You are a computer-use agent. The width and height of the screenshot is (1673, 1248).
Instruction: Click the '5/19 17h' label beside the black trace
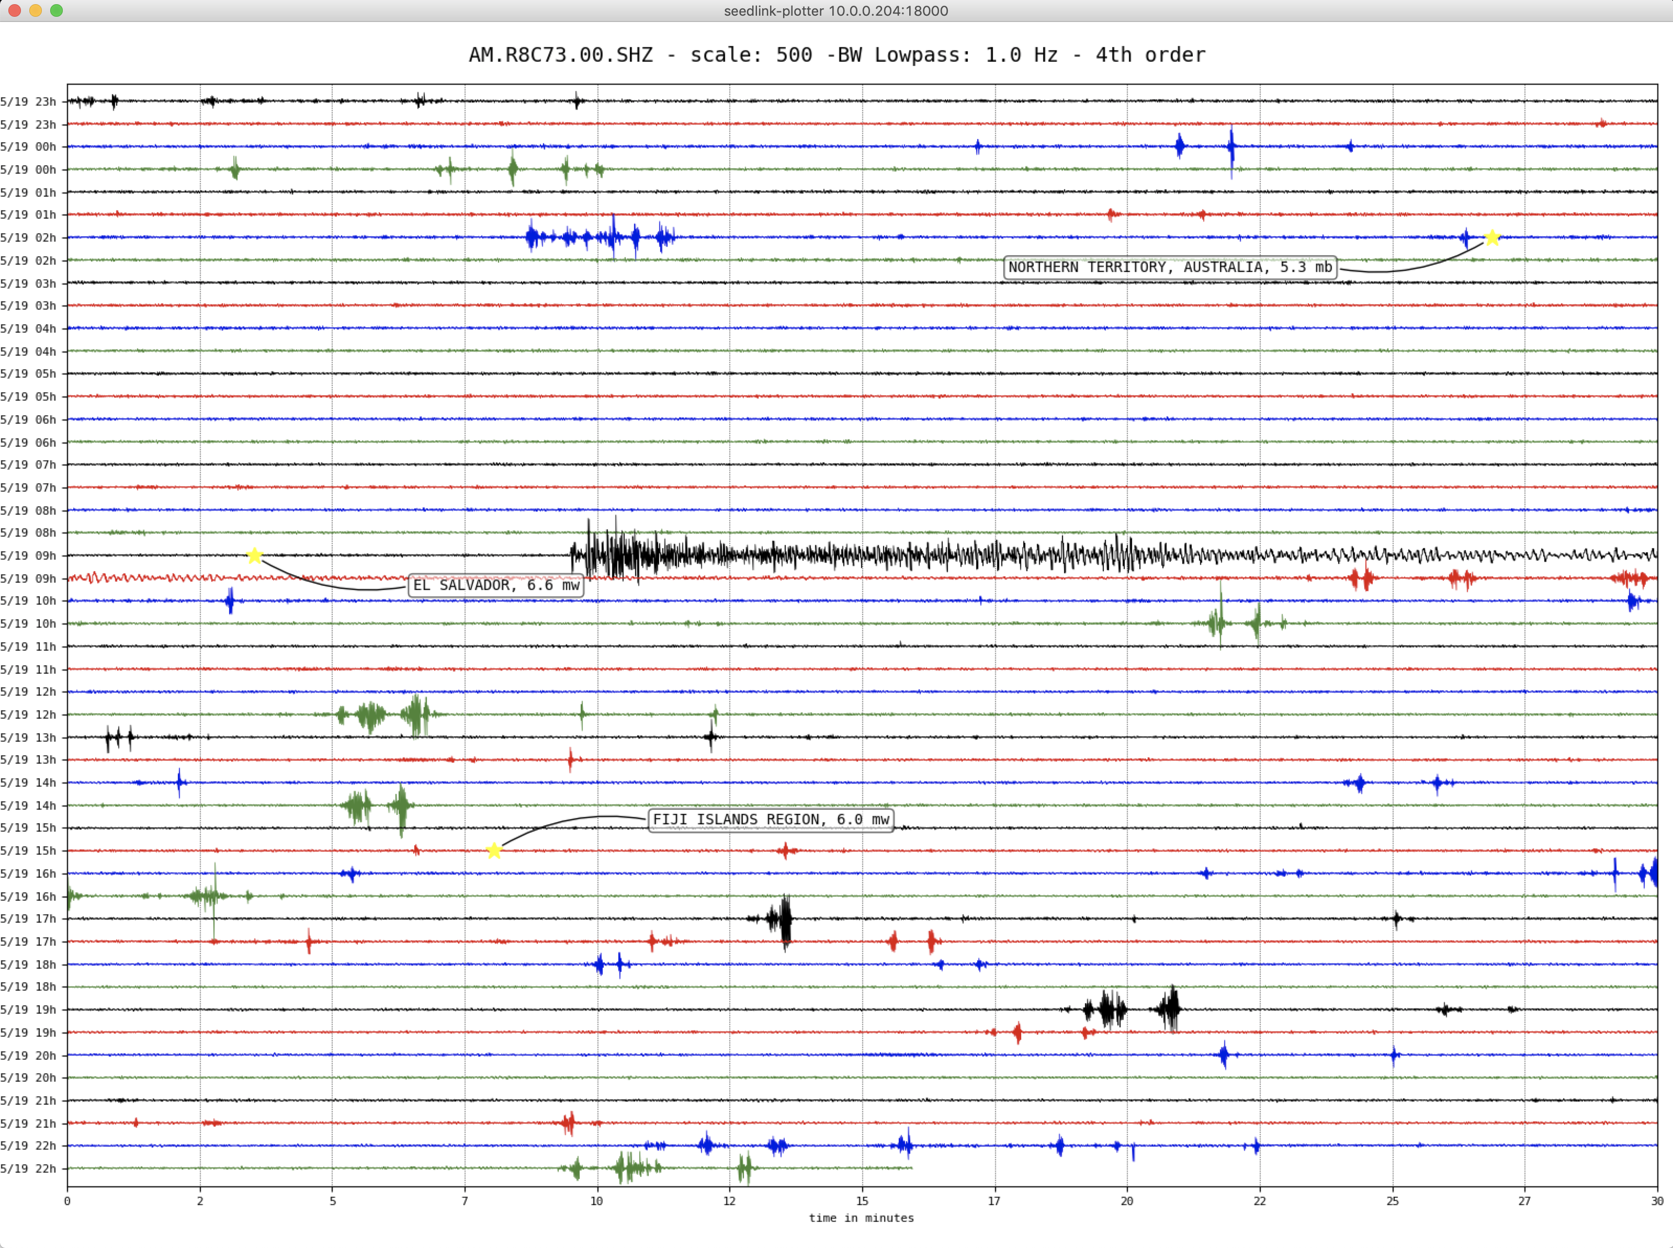click(29, 920)
